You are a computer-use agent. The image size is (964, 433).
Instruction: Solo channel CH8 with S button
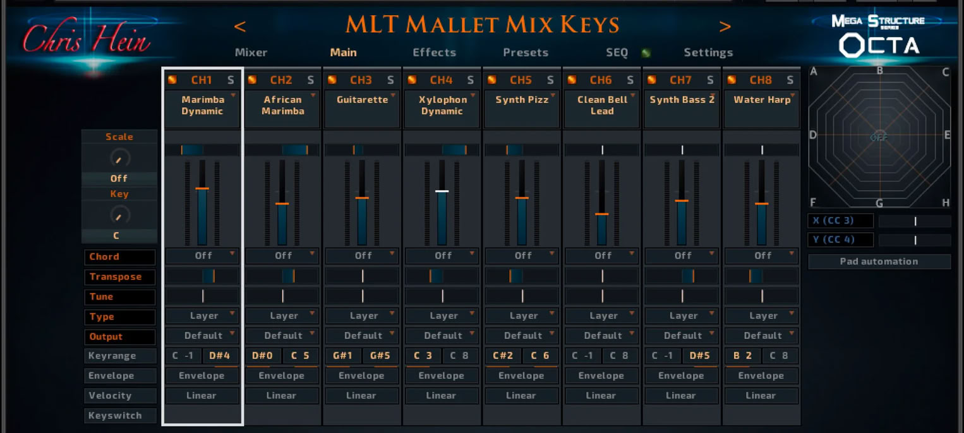coord(790,80)
